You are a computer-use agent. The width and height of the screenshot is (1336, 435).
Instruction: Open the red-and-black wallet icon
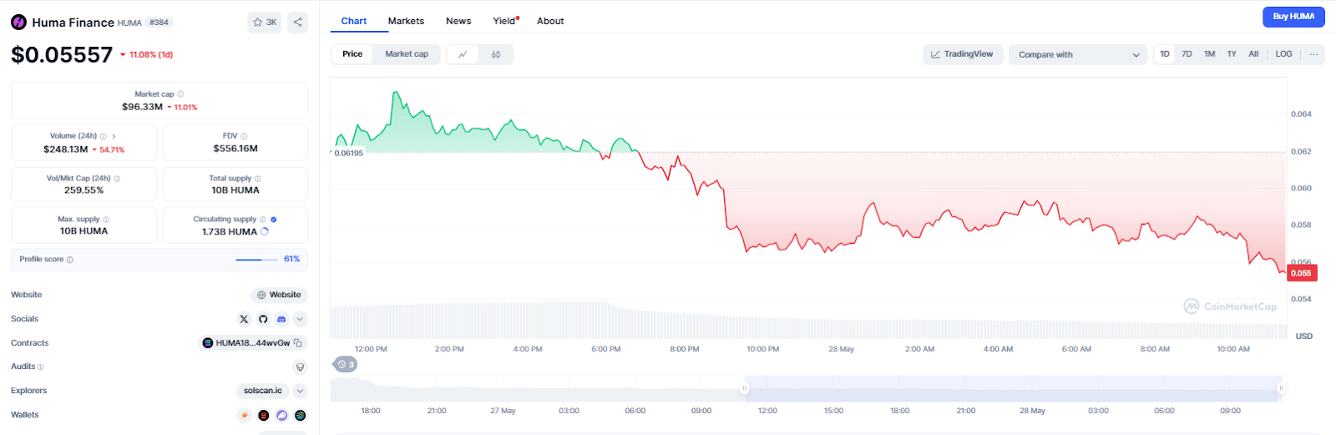(263, 415)
